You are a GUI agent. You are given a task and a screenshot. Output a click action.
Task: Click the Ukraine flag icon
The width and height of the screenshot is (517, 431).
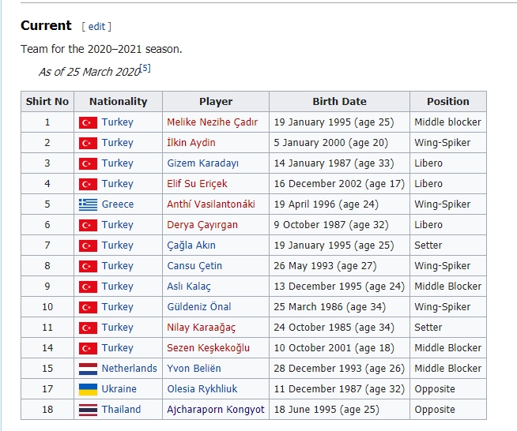pyautogui.click(x=88, y=389)
